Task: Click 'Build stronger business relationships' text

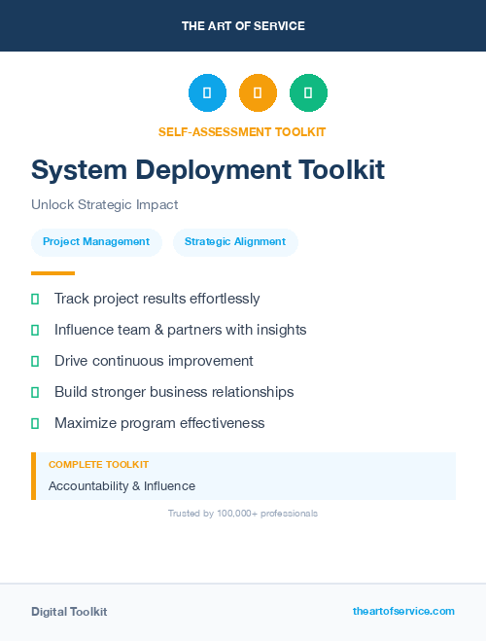Action: pyautogui.click(x=174, y=392)
